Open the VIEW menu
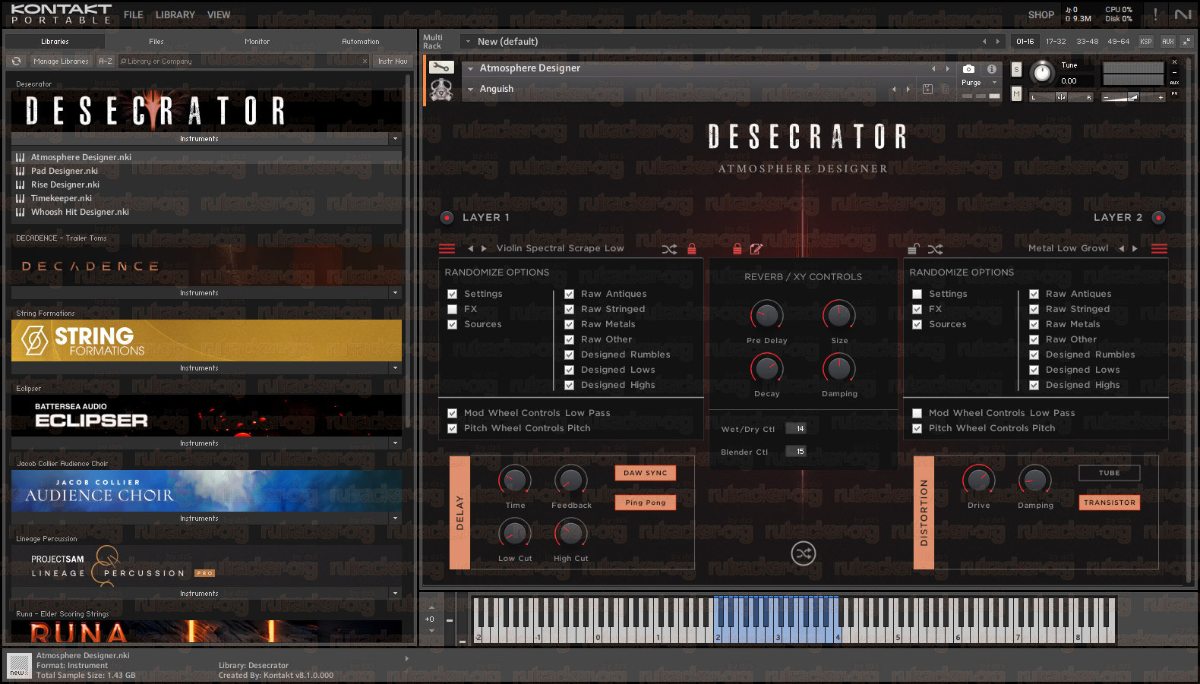1200x684 pixels. pyautogui.click(x=219, y=14)
